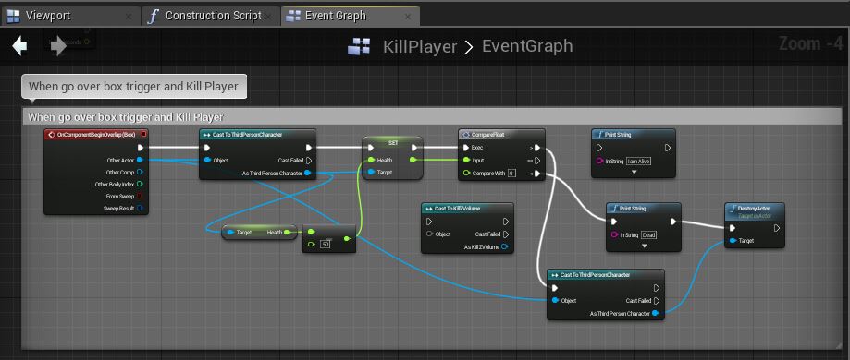
Task: Click the Target pin on SET node
Action: click(x=371, y=172)
